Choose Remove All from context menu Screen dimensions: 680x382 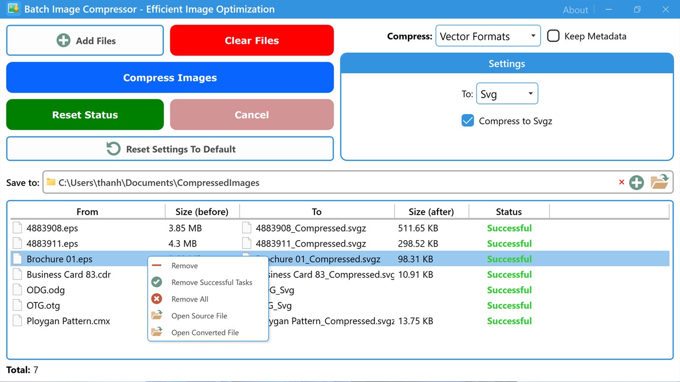[208, 299]
